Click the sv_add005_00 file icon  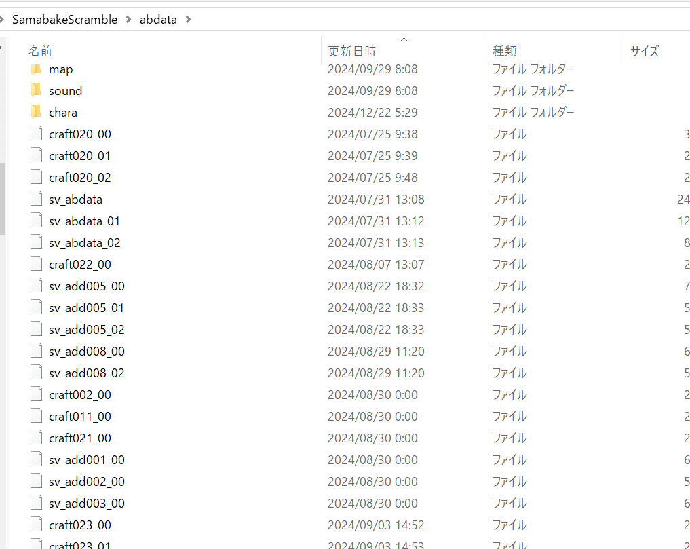(x=36, y=285)
